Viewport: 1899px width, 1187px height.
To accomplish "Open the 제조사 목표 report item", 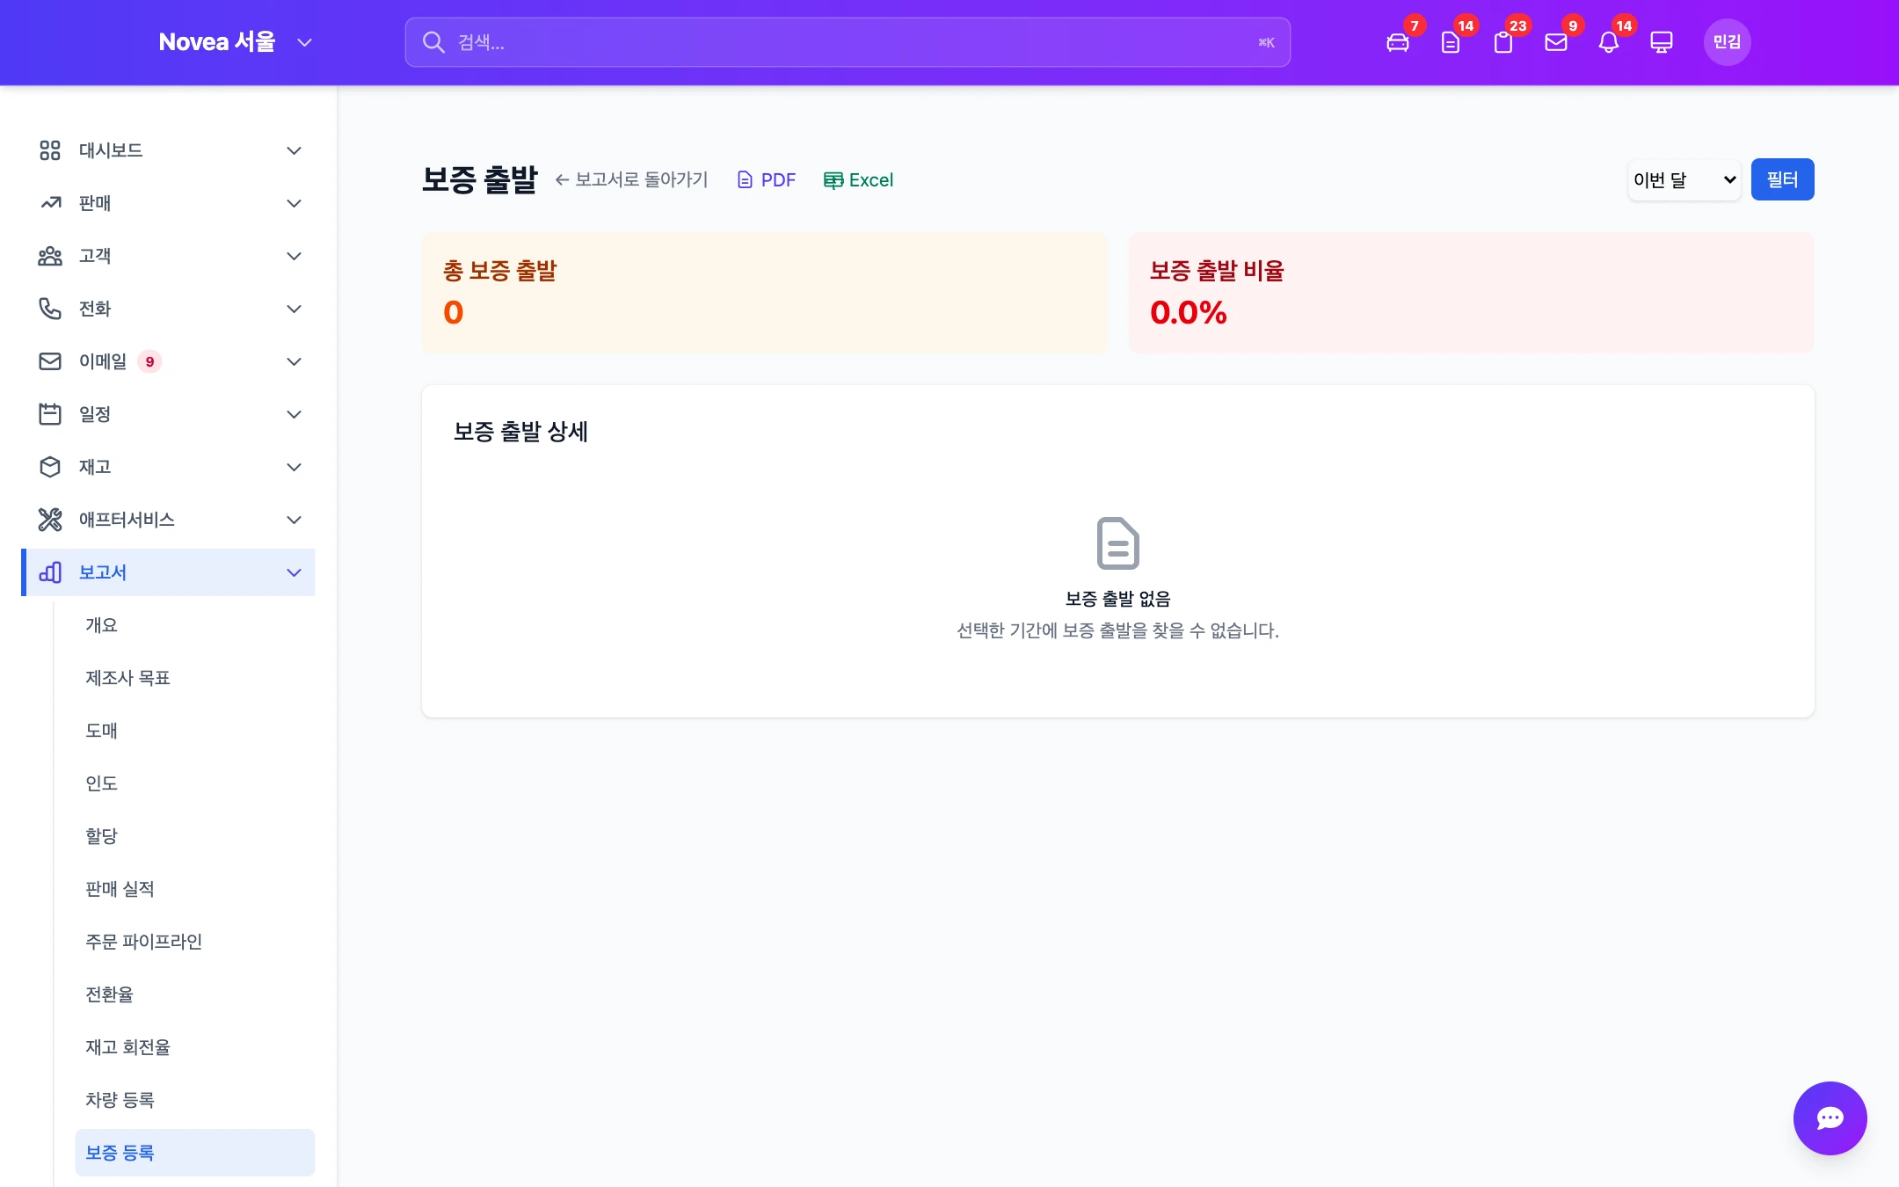I will pyautogui.click(x=194, y=678).
